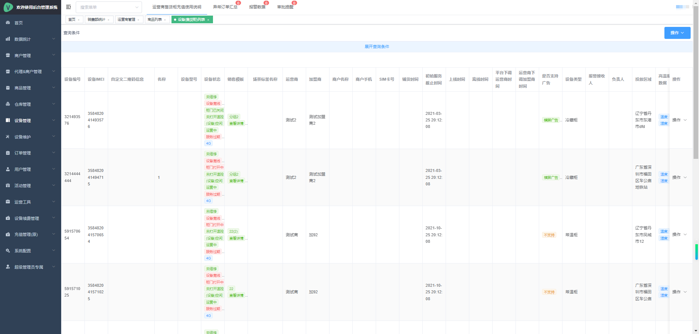699x334 pixels.
Task: Open the blue 操作 dropdown button
Action: pyautogui.click(x=677, y=33)
